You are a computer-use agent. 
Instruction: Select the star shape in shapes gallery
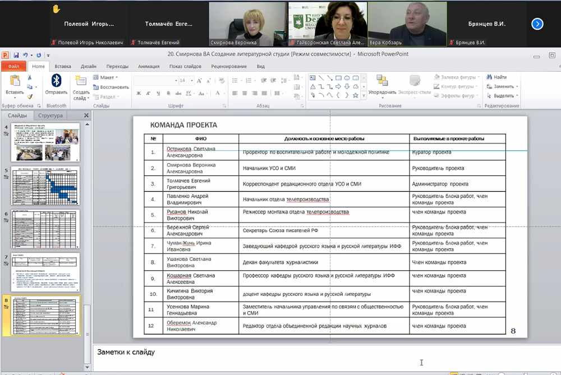point(356,95)
